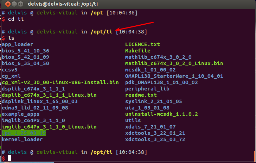Select the peripheral_lib directory name

point(147,89)
